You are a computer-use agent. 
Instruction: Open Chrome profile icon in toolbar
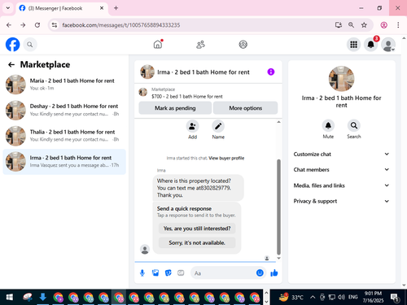point(383,25)
